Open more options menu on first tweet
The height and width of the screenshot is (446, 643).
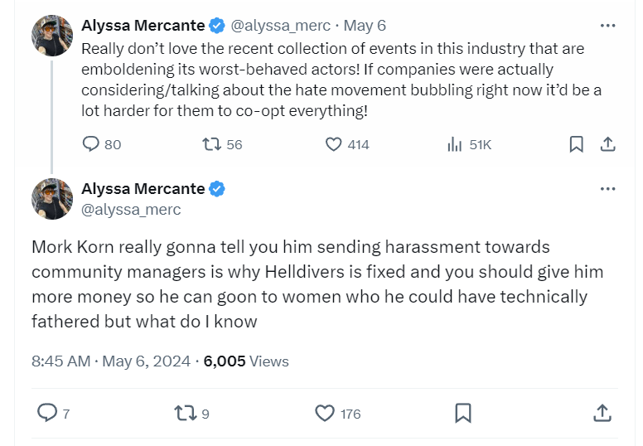coord(607,26)
